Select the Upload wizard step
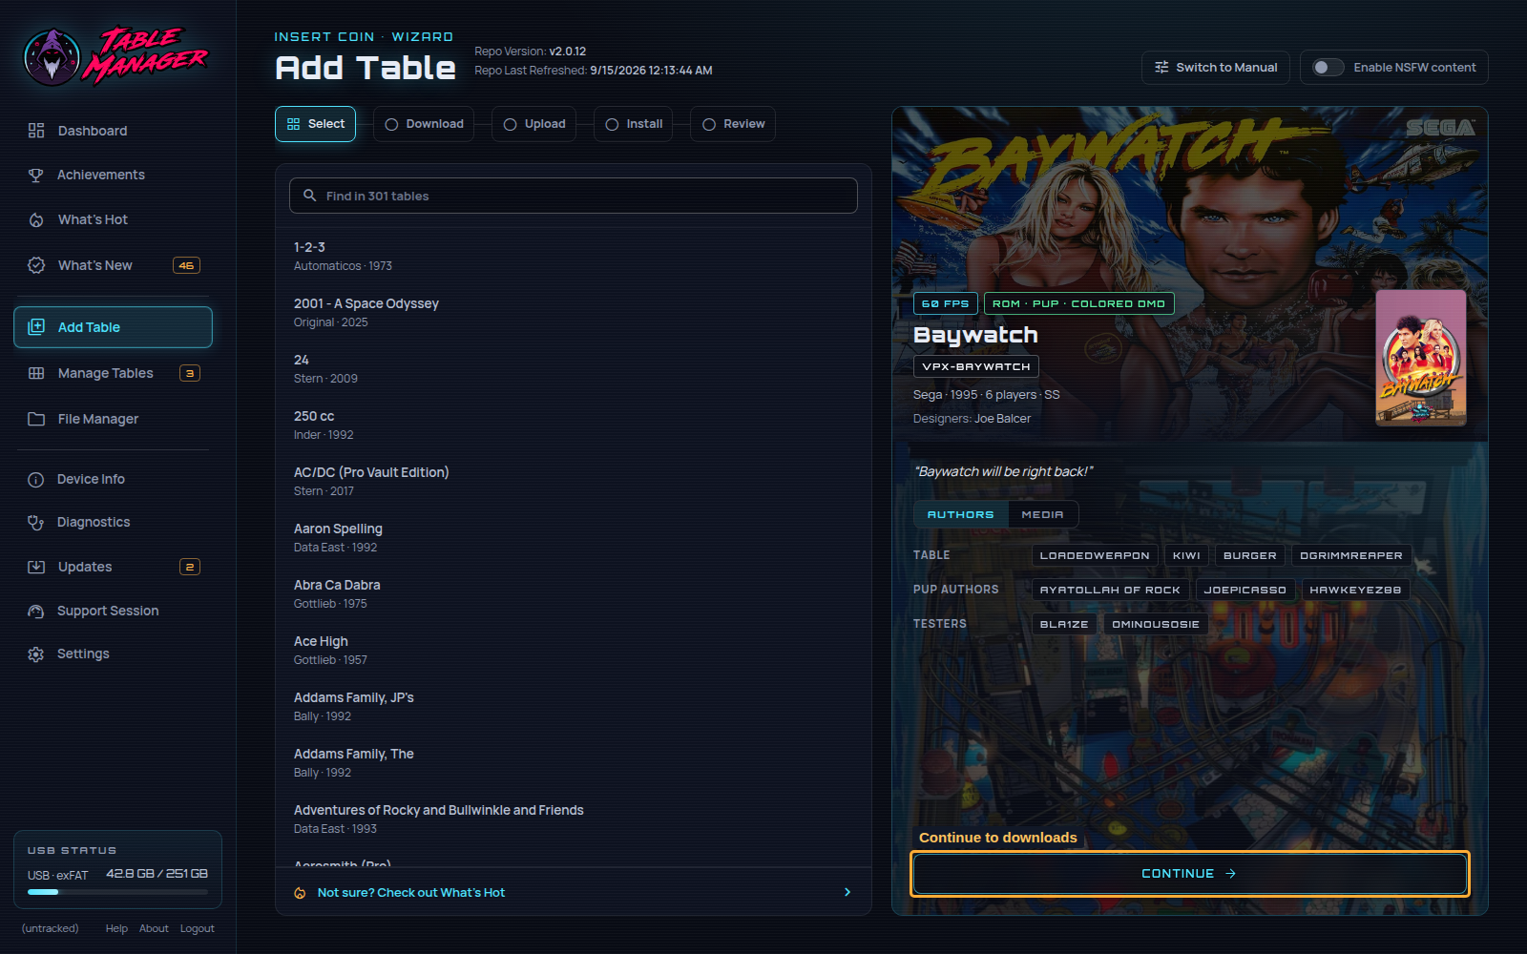The image size is (1527, 954). 533,124
